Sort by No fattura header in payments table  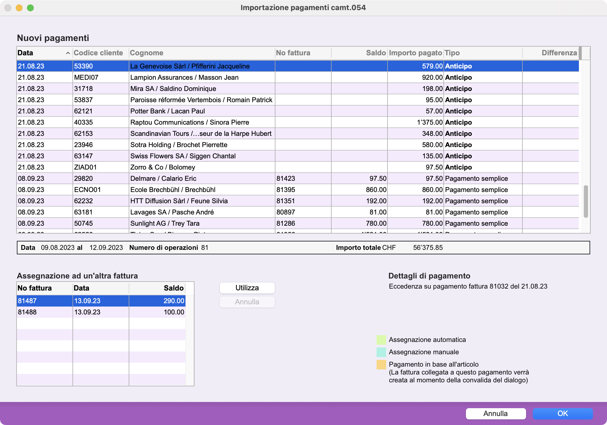pyautogui.click(x=303, y=53)
